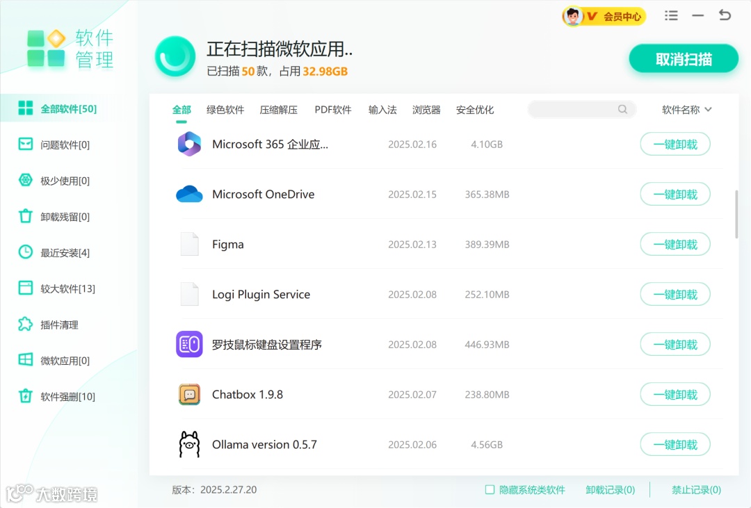Image resolution: width=751 pixels, height=508 pixels.
Task: Click the search magnifier icon
Action: [622, 109]
